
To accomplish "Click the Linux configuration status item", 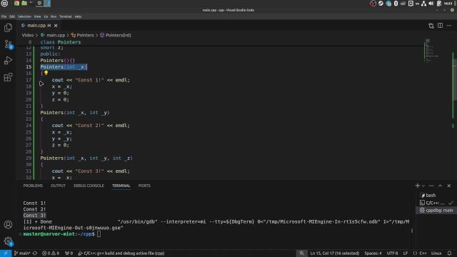I will (x=436, y=253).
